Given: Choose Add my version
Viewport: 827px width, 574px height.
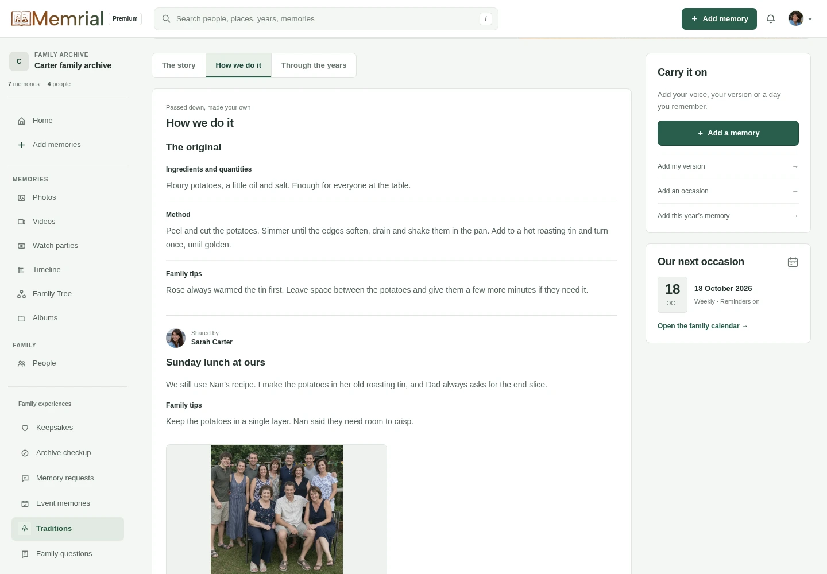Looking at the screenshot, I should coord(728,166).
